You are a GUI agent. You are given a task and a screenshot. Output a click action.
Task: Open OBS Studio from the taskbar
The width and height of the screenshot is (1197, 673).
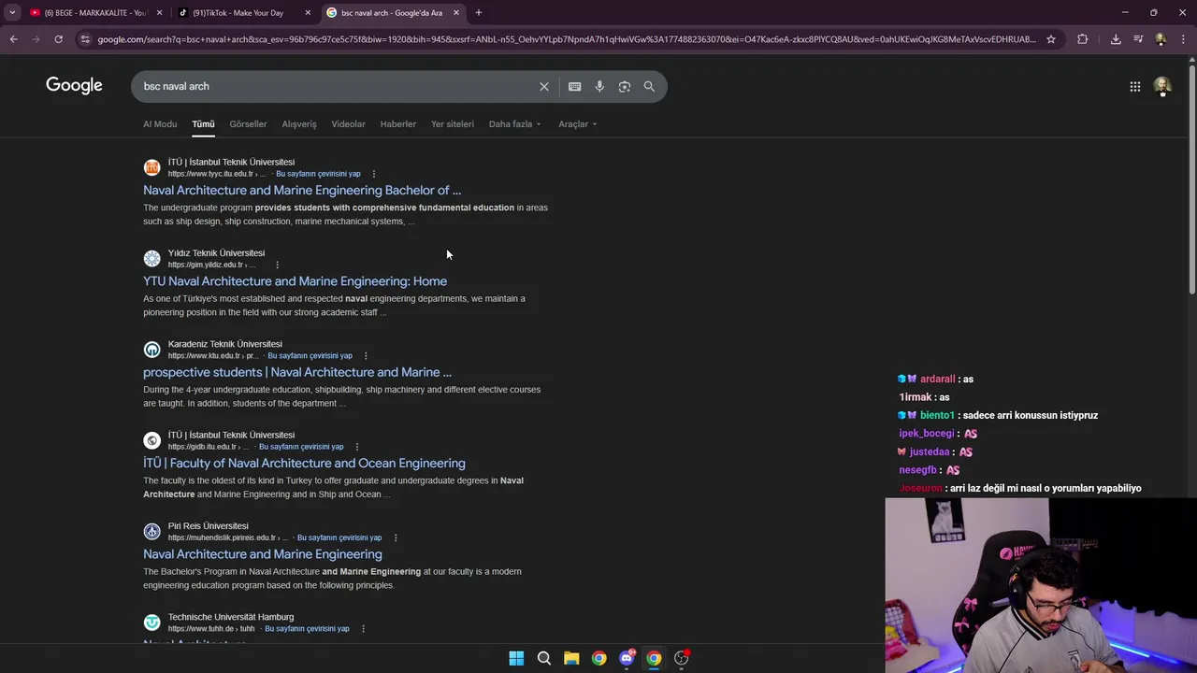(x=682, y=658)
